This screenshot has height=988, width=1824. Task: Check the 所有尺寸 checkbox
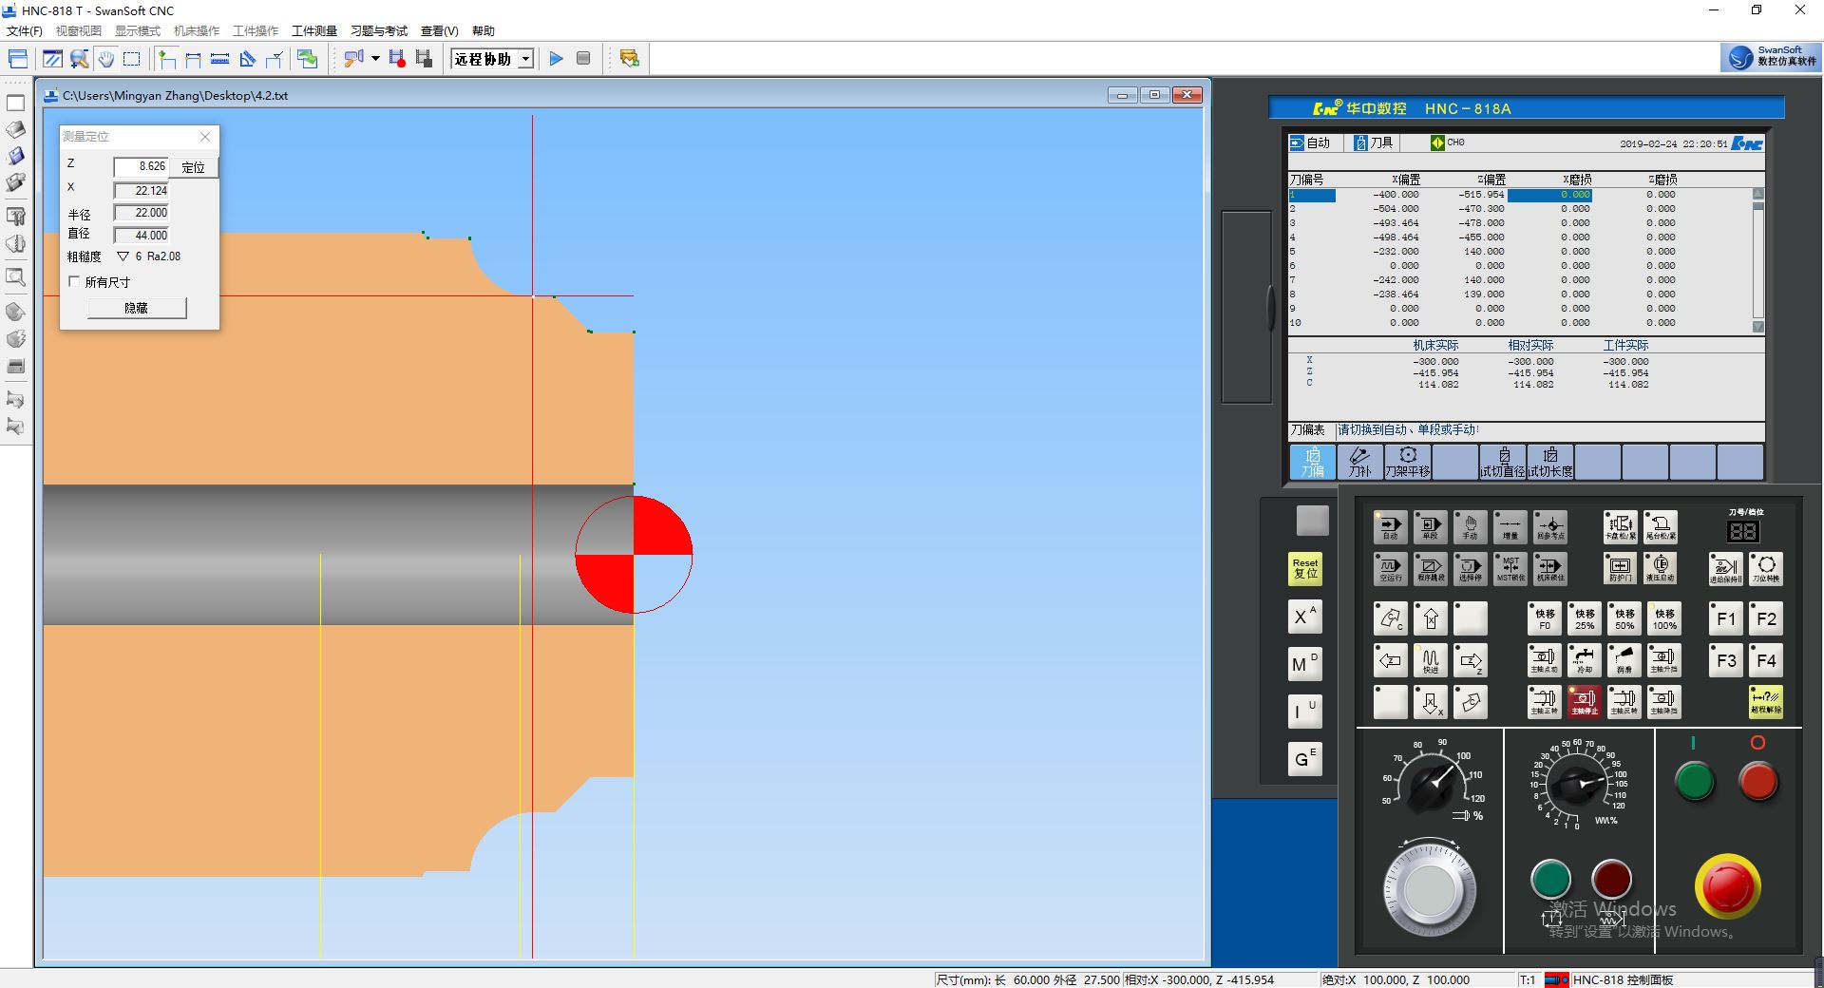tap(75, 282)
